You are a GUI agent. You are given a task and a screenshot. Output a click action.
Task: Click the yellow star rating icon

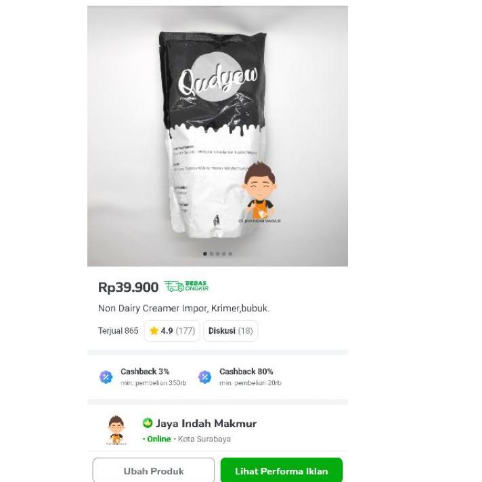154,331
